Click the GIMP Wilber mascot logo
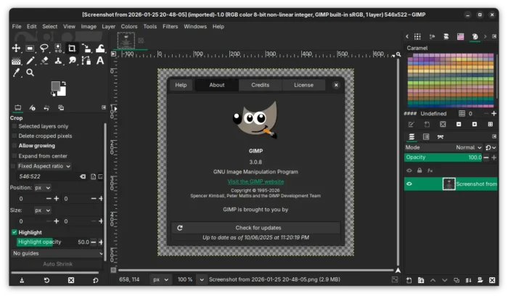 coord(254,120)
